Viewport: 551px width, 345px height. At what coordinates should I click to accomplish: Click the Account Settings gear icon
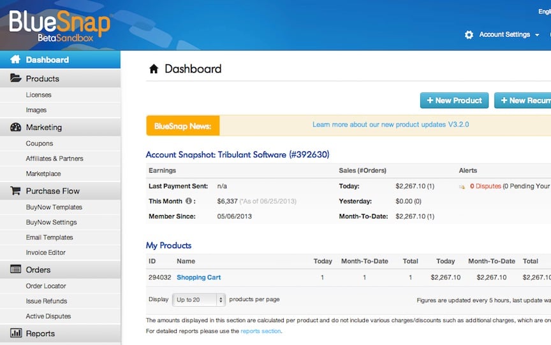click(x=469, y=35)
